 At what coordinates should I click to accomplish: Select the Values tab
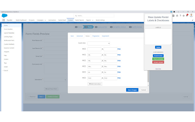pos(87,36)
